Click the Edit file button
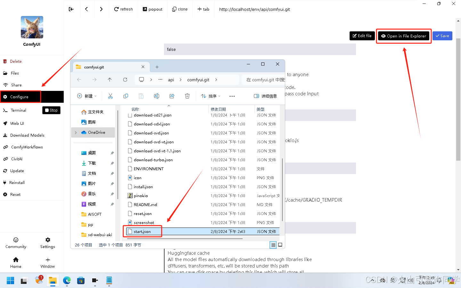 (x=362, y=36)
